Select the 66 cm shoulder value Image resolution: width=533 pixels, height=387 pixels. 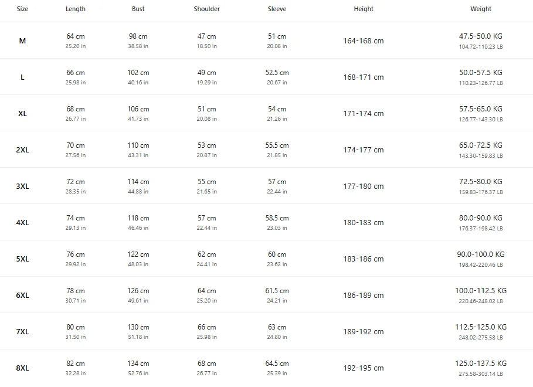click(206, 327)
